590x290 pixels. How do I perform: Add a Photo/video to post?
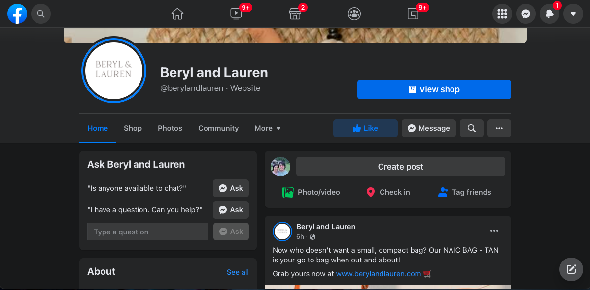point(311,193)
